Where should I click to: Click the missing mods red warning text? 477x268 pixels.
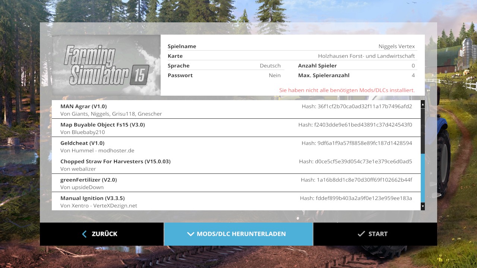(x=347, y=90)
